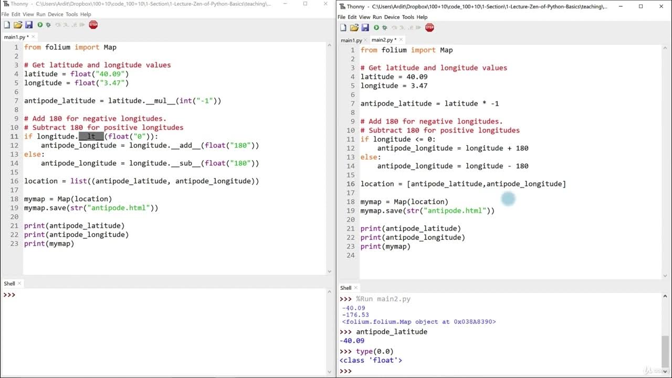The image size is (672, 378).
Task: Click Save icon in right Thonny window
Action: 365,27
